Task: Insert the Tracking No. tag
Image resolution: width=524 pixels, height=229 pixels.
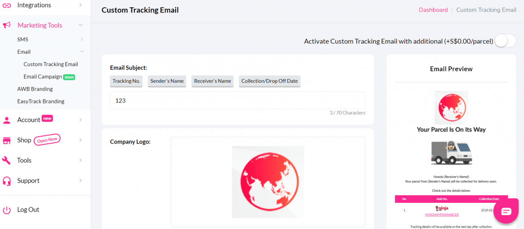Action: coord(126,81)
